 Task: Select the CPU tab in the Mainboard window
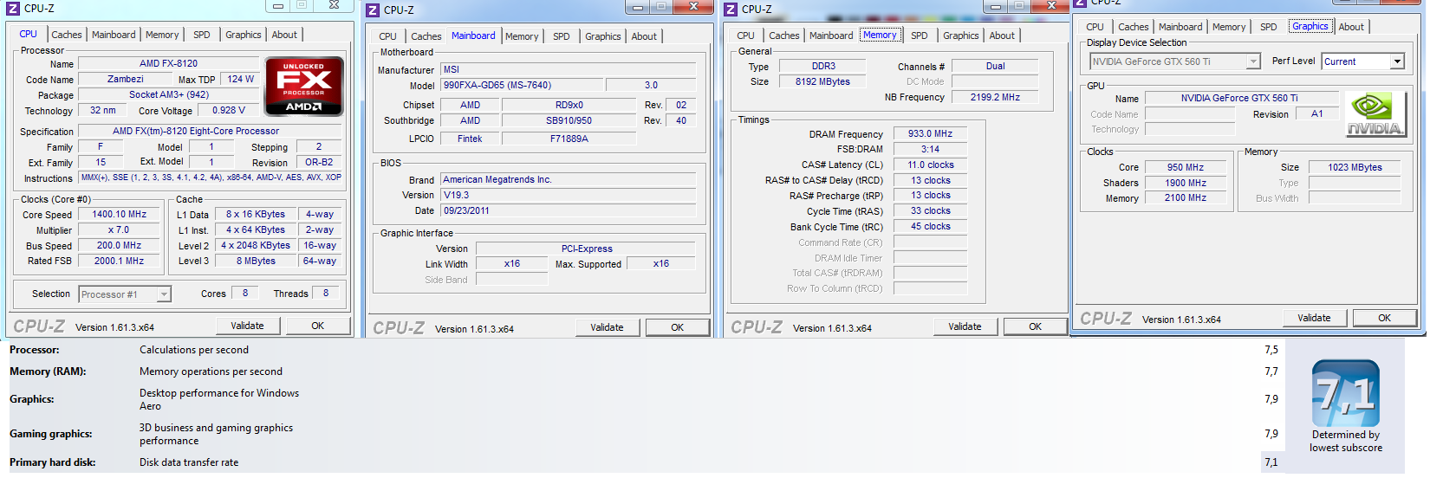(x=387, y=36)
